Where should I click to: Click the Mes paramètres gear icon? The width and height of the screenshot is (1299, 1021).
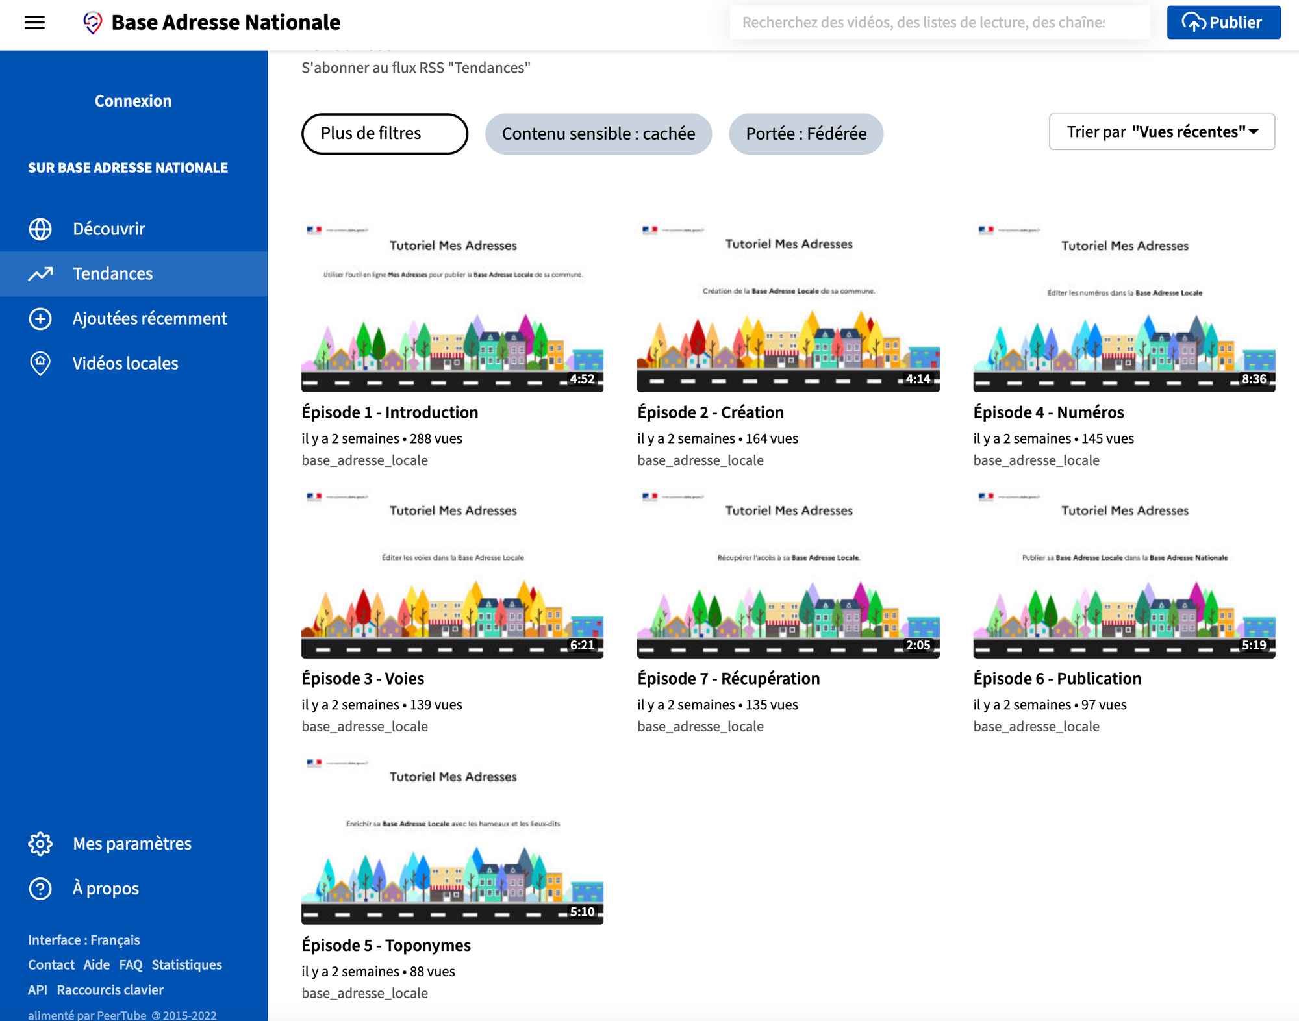click(40, 844)
